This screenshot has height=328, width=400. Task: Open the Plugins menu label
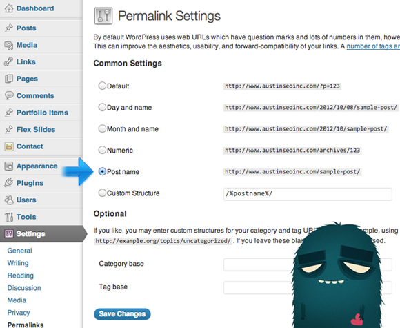[30, 183]
